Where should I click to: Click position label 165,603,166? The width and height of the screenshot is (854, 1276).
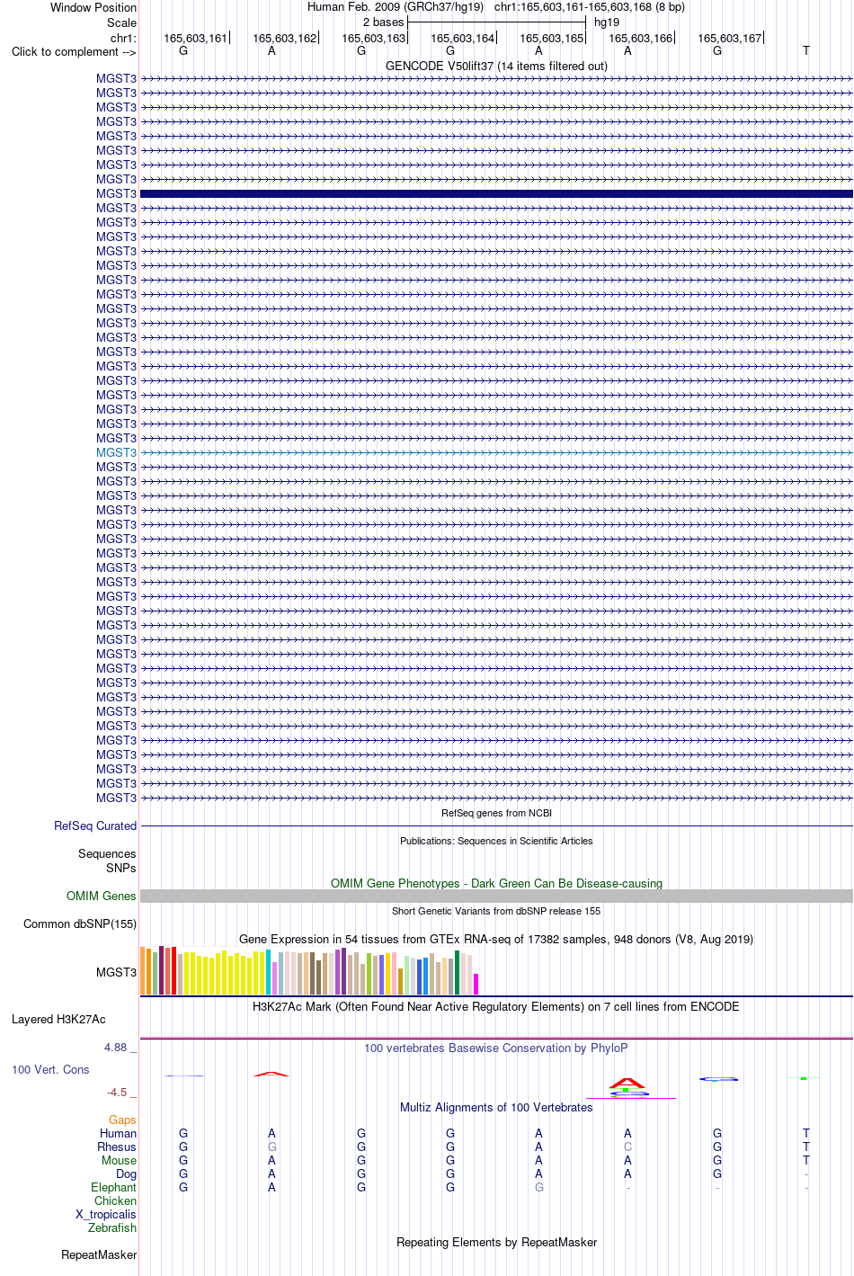point(640,38)
